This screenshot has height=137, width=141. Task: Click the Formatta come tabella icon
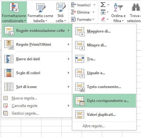(x=41, y=7)
